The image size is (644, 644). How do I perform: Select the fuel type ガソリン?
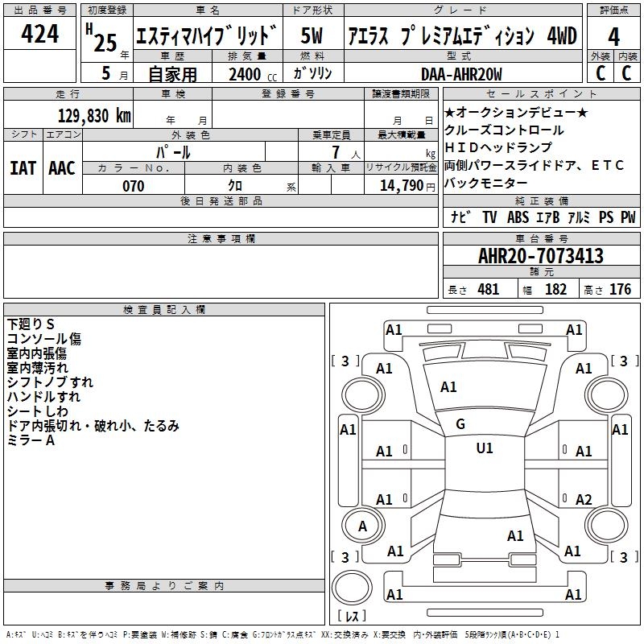point(312,73)
